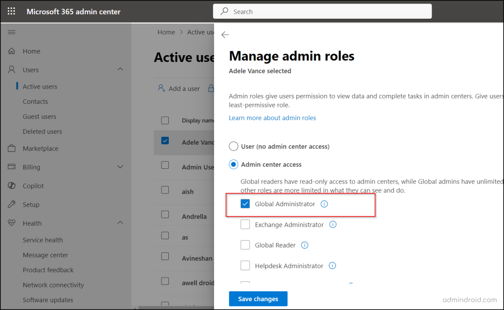This screenshot has width=504, height=310.
Task: Click the Setup wrench icon
Action: coord(11,204)
